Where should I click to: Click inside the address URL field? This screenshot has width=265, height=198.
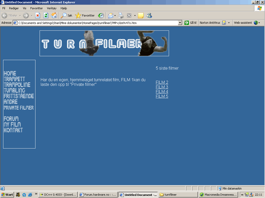pyautogui.click(x=98, y=23)
